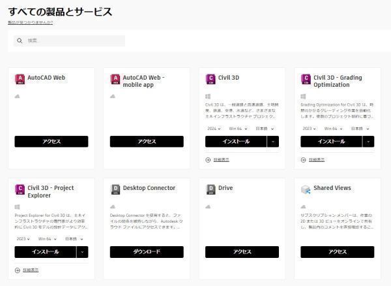
Task: Click Civil 3D - Grading Optimization title
Action: pos(338,81)
